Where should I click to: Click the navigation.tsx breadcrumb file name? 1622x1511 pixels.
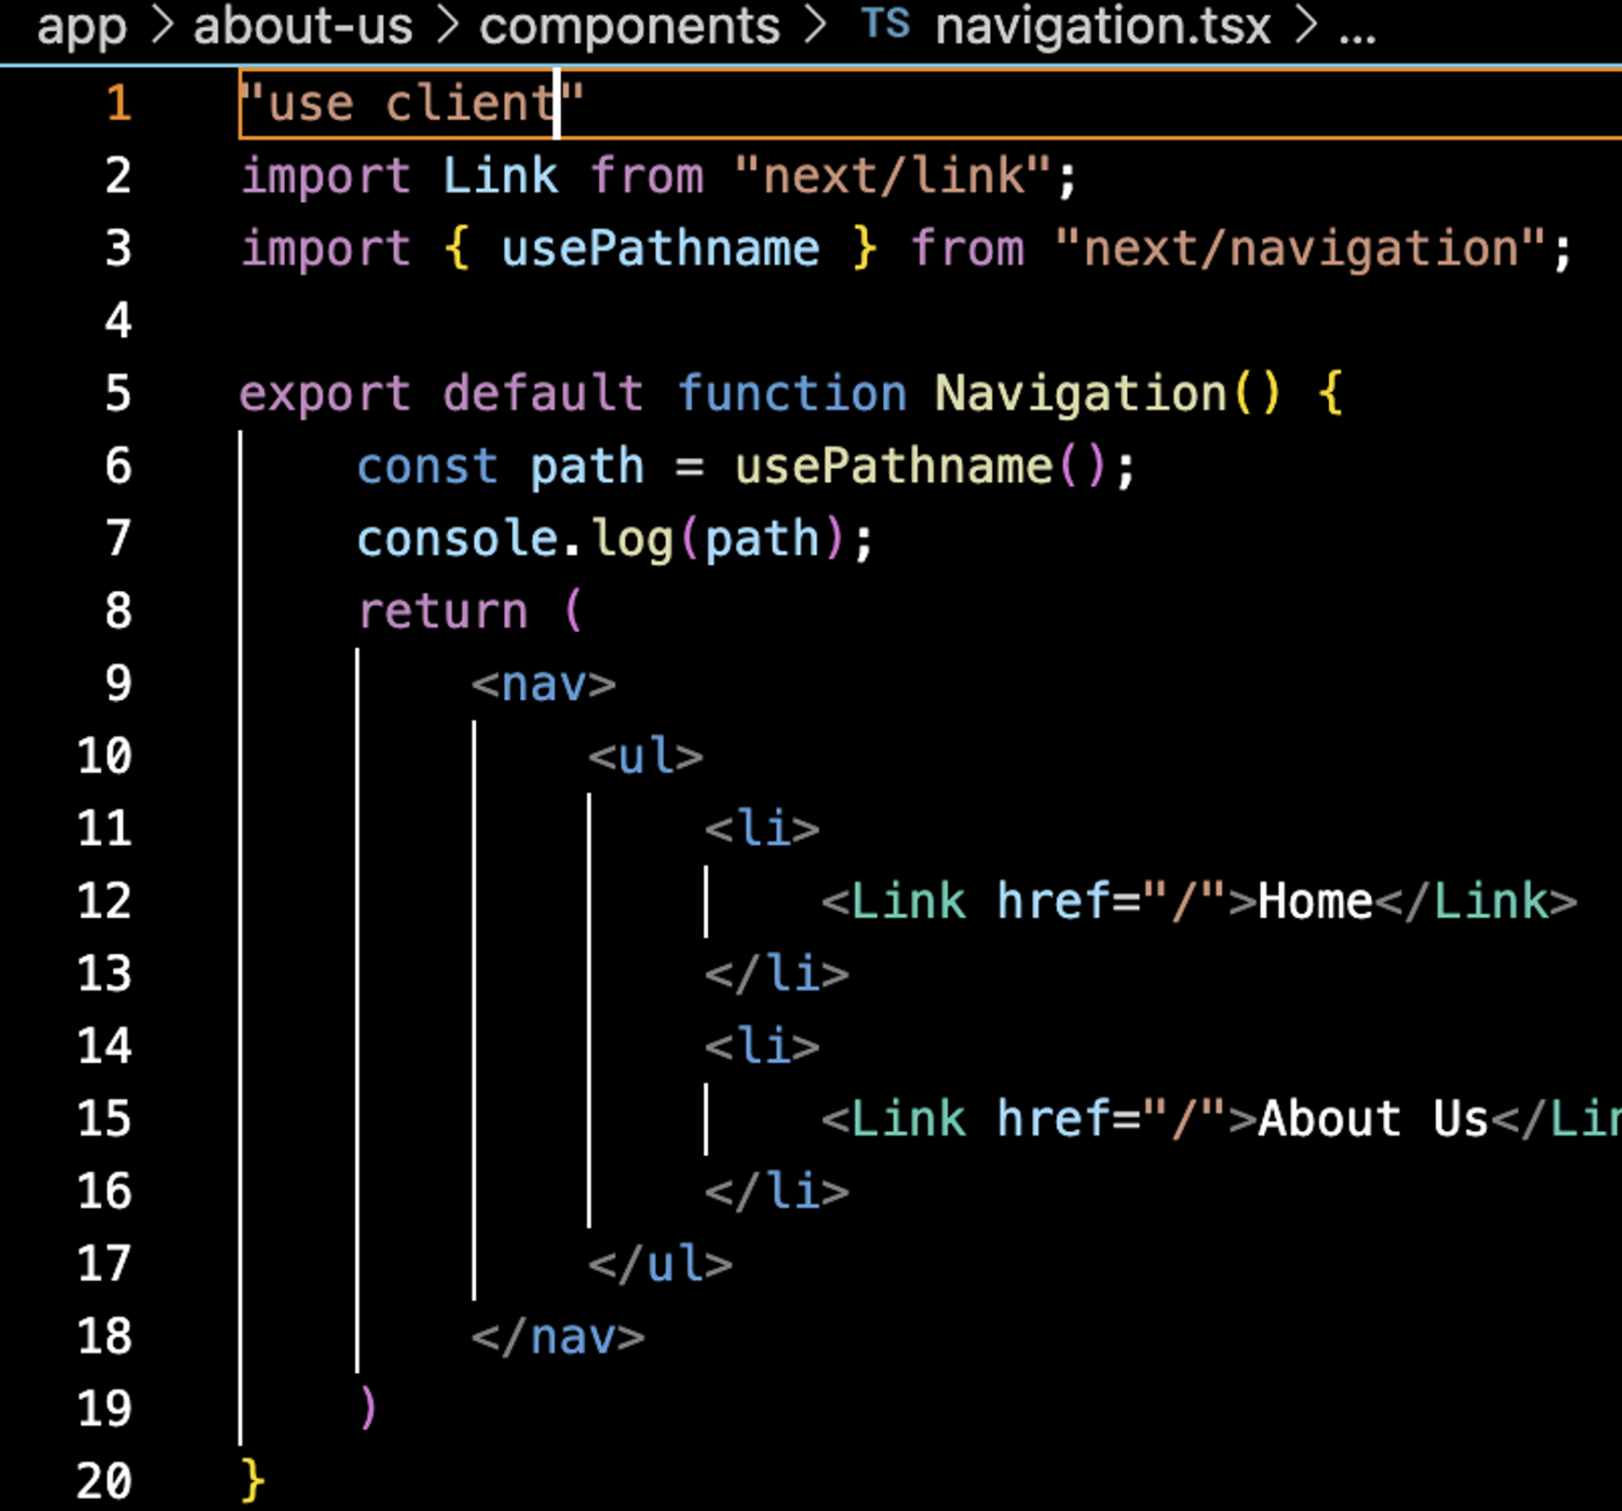click(x=1103, y=27)
